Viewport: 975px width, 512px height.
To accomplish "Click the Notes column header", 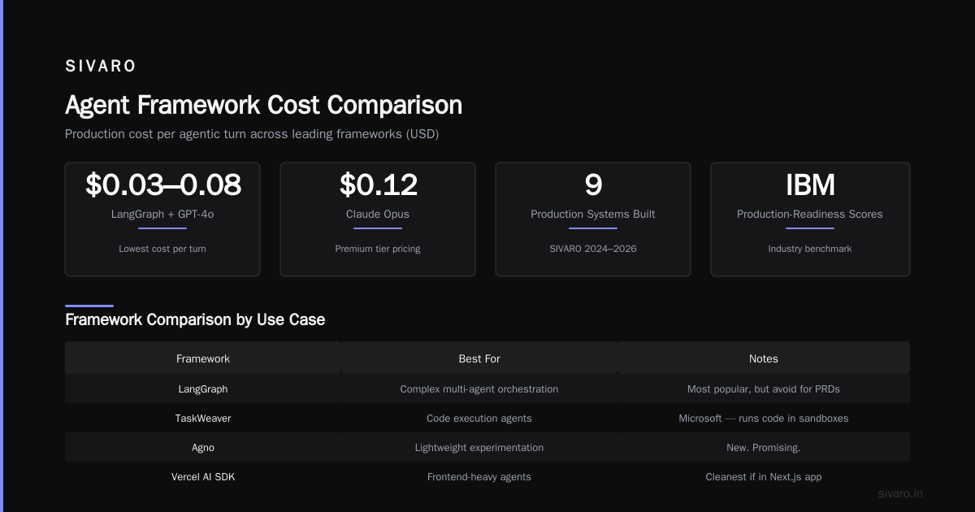I will [x=764, y=358].
